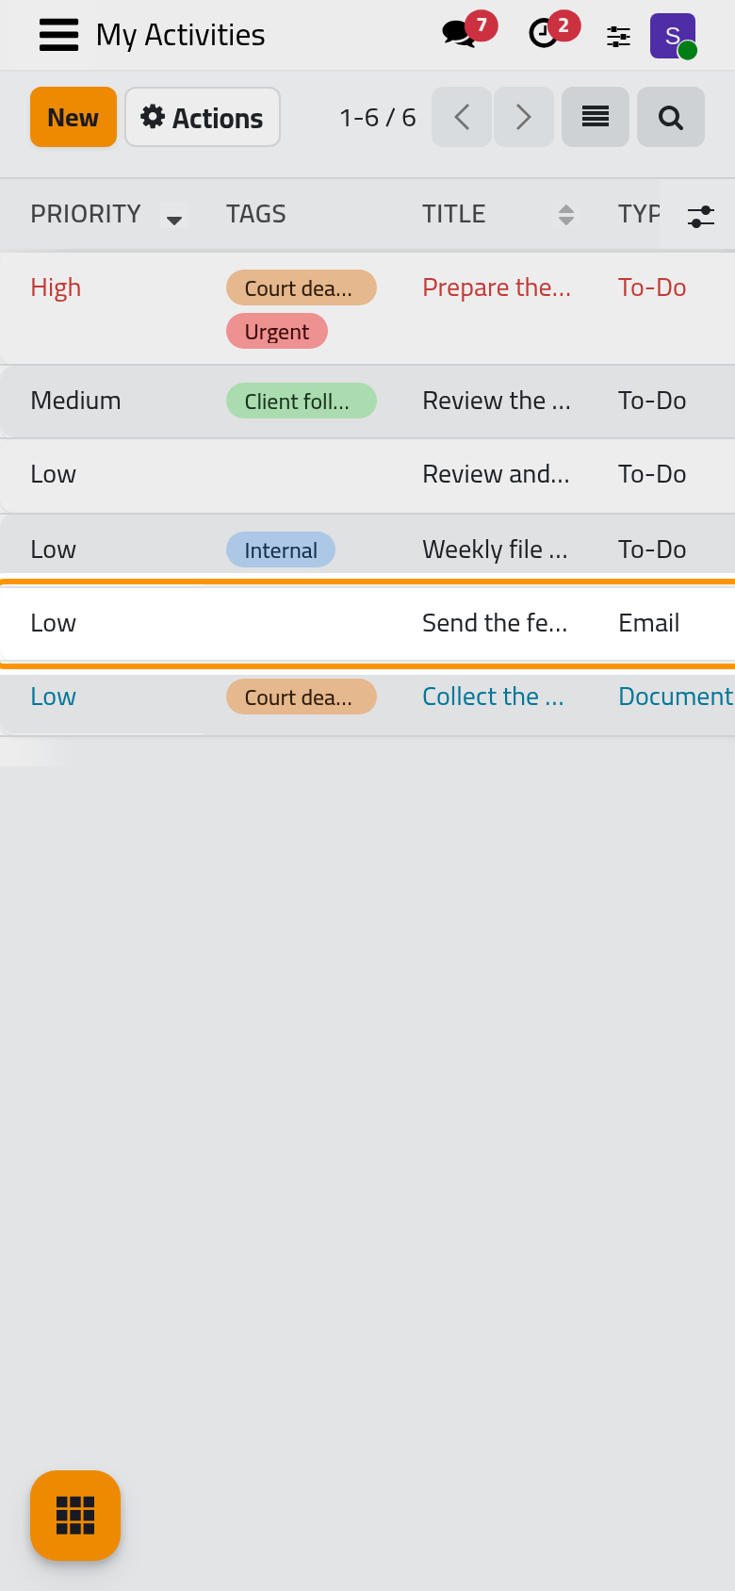Open the 'Collect the ...' Document record
The height and width of the screenshot is (1591, 735).
click(x=493, y=697)
